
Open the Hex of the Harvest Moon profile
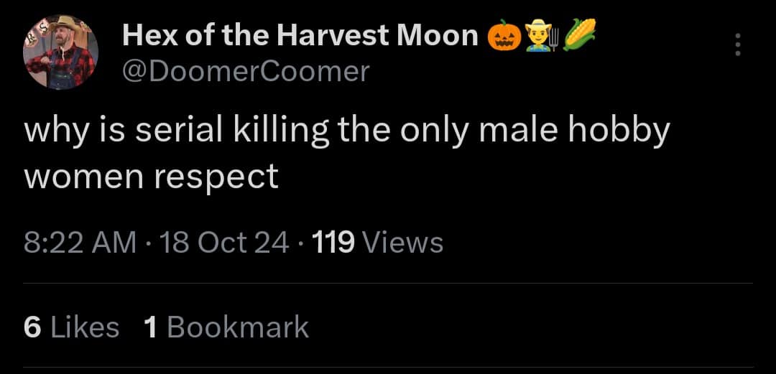pyautogui.click(x=300, y=34)
